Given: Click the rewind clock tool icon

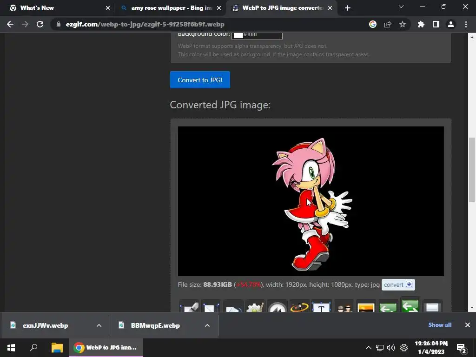Looking at the screenshot, I should tap(277, 306).
